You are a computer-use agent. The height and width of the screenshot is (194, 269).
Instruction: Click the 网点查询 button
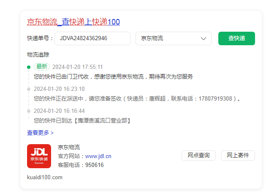(198, 156)
